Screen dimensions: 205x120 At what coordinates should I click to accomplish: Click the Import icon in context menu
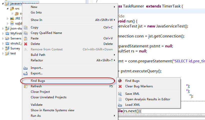coord(25,68)
